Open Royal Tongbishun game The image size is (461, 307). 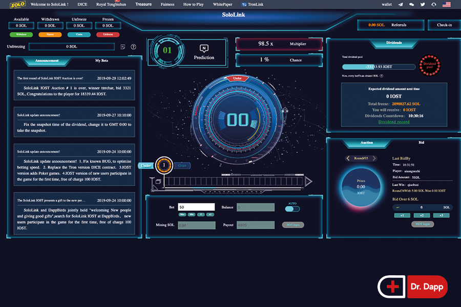(x=111, y=5)
